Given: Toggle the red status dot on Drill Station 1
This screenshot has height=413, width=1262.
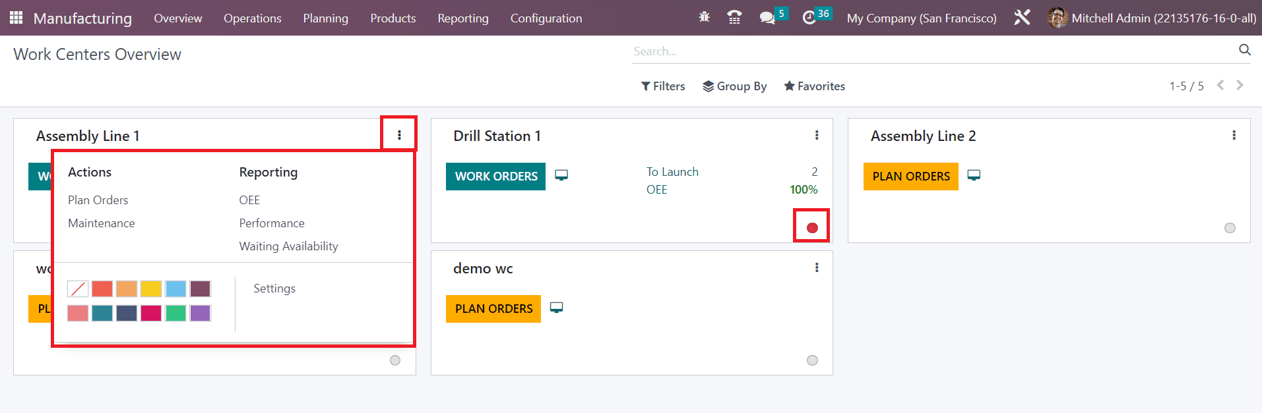Looking at the screenshot, I should (812, 228).
